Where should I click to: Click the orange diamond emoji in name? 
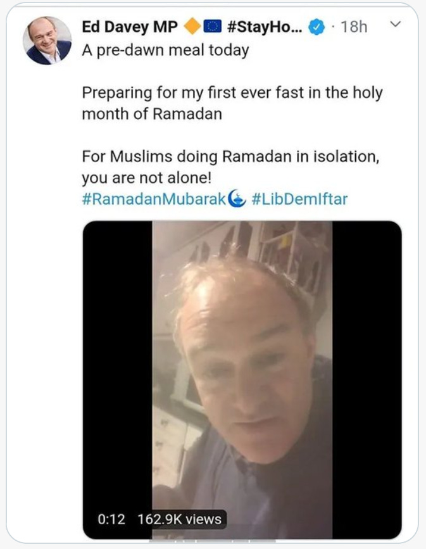point(192,27)
